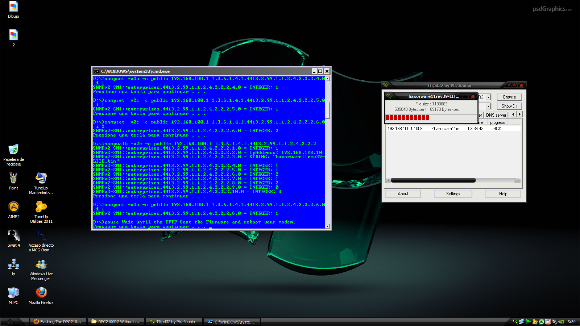
Task: Click the Browse button in Tftpd32
Action: click(x=509, y=97)
